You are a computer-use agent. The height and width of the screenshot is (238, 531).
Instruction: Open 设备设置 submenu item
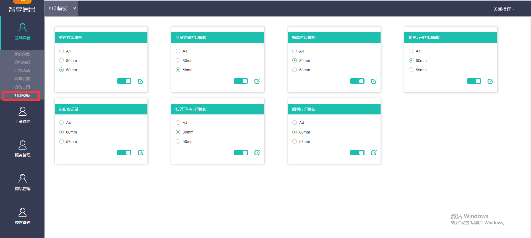click(22, 79)
